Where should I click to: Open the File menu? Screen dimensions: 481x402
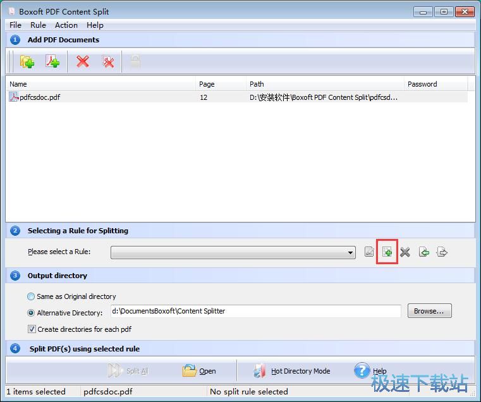tap(15, 25)
